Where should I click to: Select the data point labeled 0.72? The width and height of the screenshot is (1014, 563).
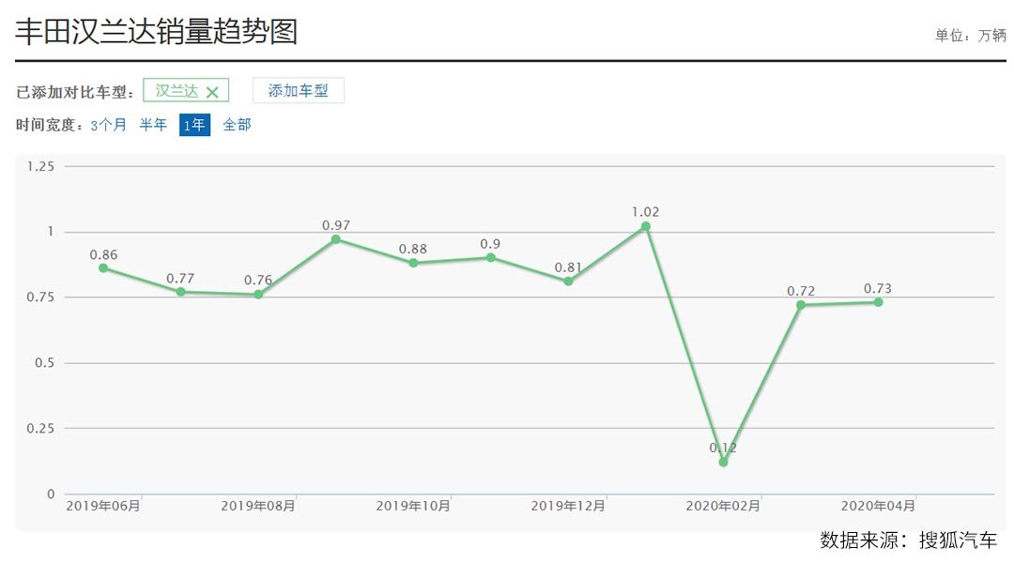coord(801,305)
